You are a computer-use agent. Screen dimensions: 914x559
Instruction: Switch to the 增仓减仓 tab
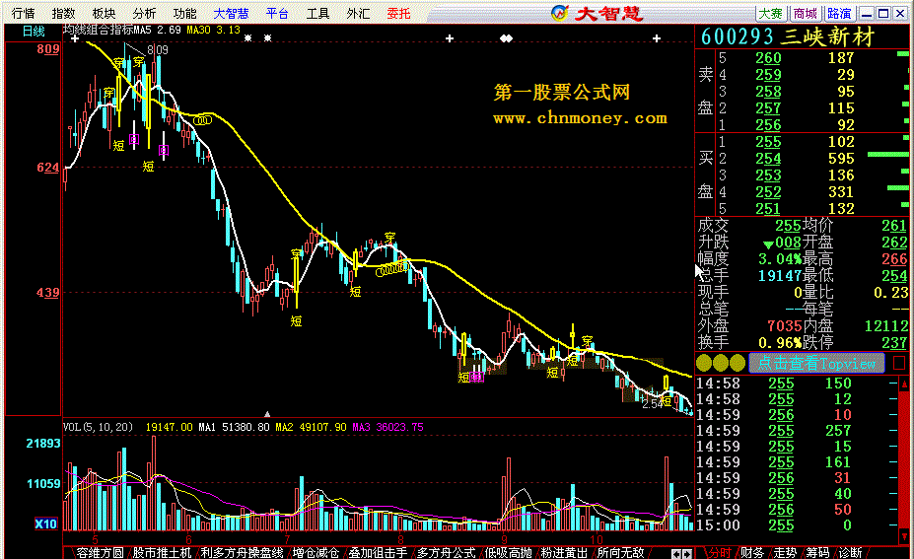316,552
